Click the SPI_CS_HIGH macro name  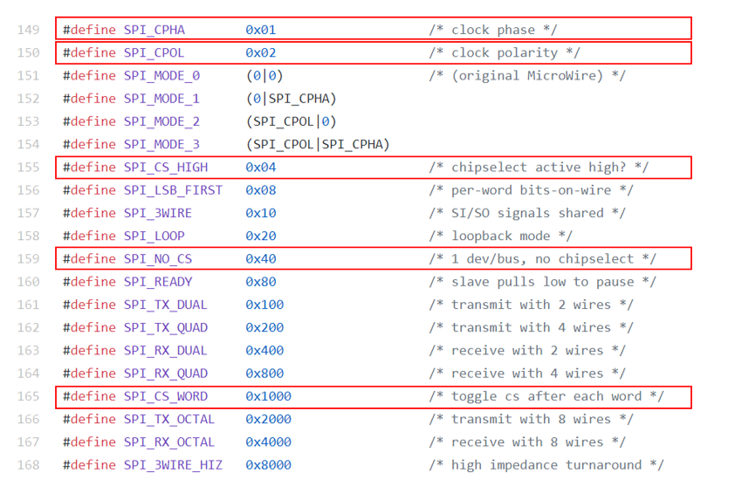(166, 168)
